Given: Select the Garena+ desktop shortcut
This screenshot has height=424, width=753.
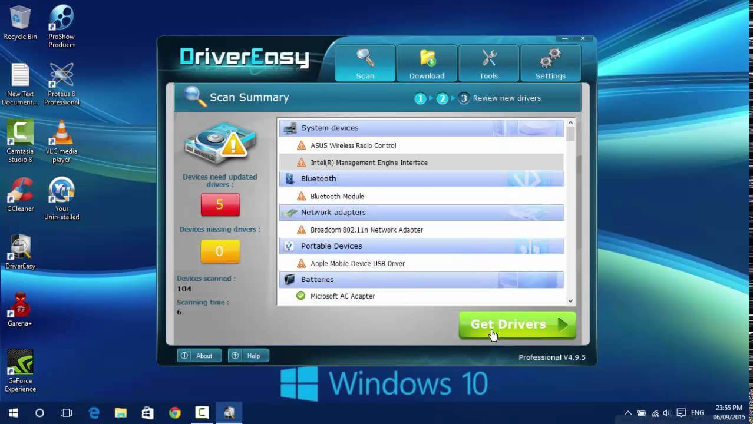Looking at the screenshot, I should [20, 309].
